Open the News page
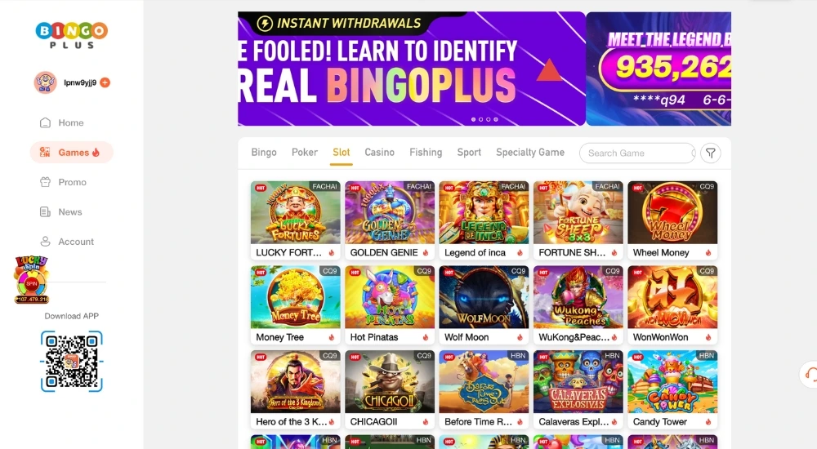This screenshot has width=817, height=449. point(61,212)
